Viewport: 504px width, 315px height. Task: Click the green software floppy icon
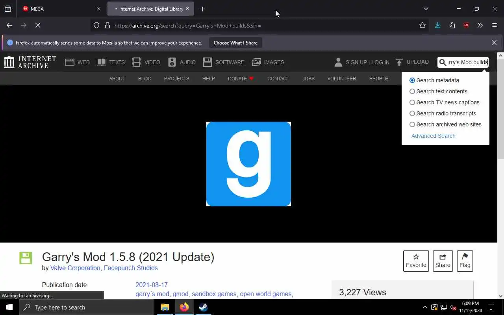(x=26, y=258)
